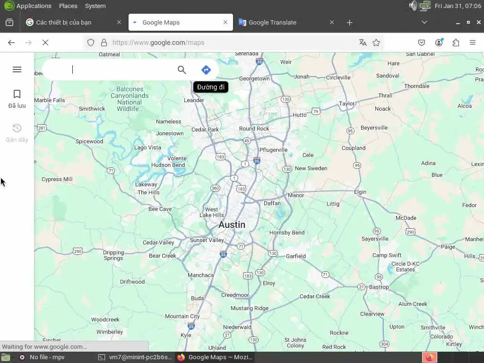
Task: Click the browser forward arrow
Action: point(28,43)
